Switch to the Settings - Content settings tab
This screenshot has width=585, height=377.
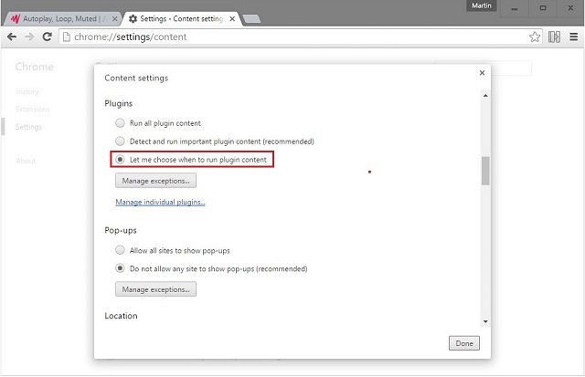[181, 18]
